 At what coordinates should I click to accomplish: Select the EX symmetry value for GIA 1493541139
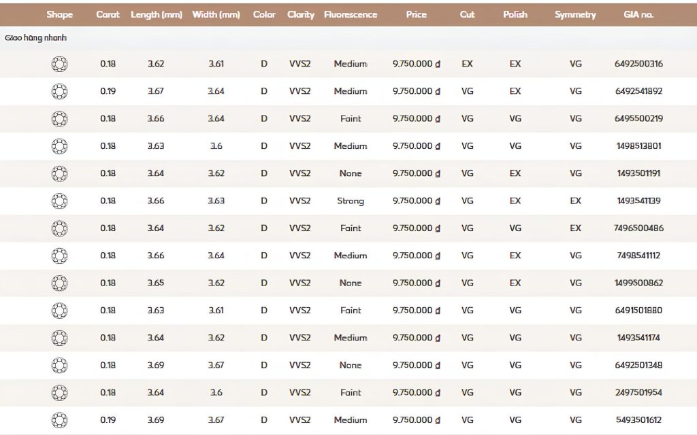(x=576, y=201)
